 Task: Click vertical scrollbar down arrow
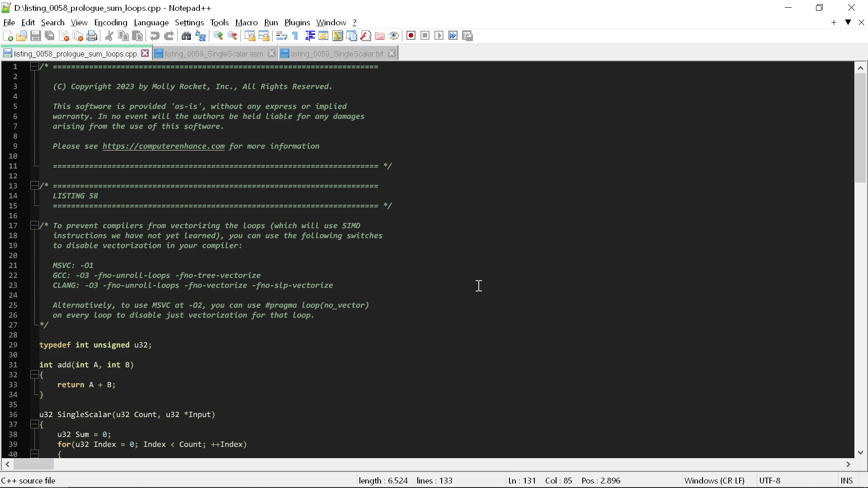coord(860,452)
